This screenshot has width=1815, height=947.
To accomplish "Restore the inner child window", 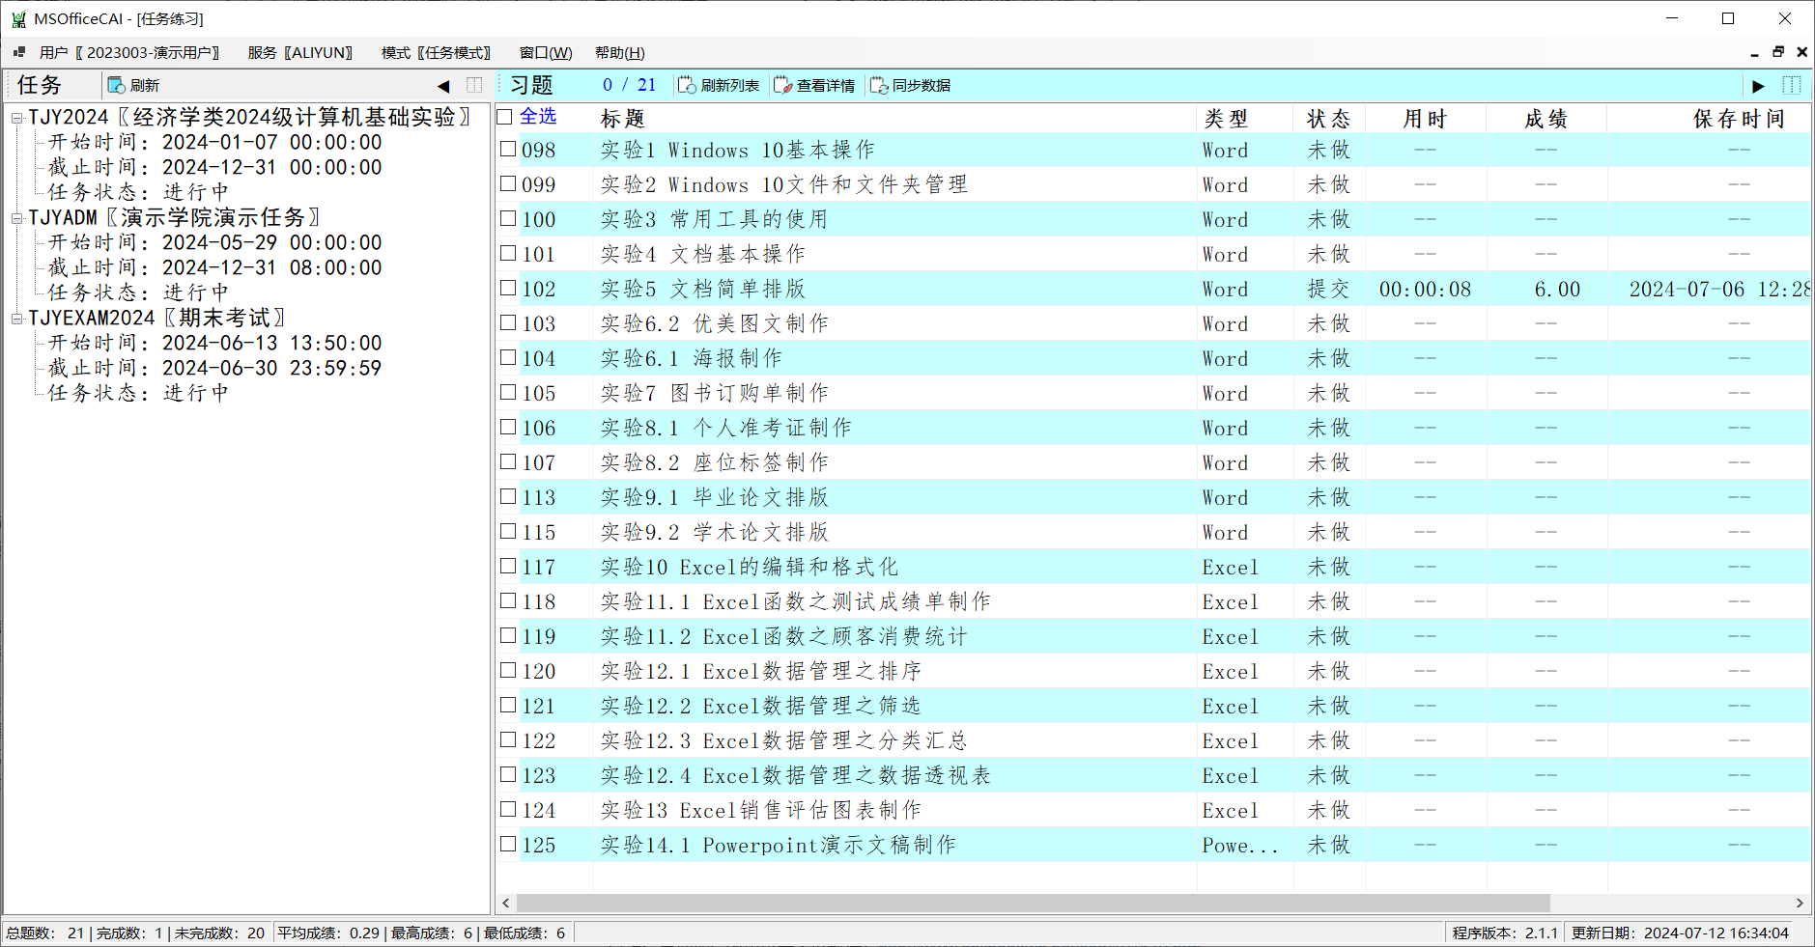I will (x=1778, y=52).
